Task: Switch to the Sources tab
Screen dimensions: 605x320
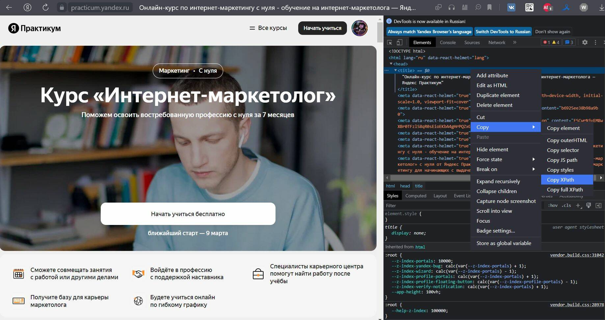Action: pyautogui.click(x=472, y=42)
